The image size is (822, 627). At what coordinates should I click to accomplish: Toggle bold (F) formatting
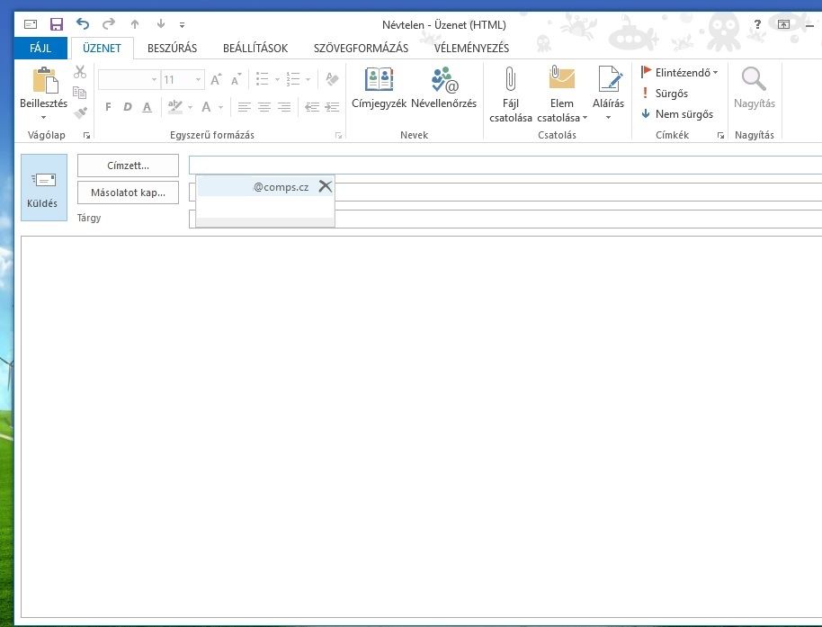pyautogui.click(x=108, y=107)
